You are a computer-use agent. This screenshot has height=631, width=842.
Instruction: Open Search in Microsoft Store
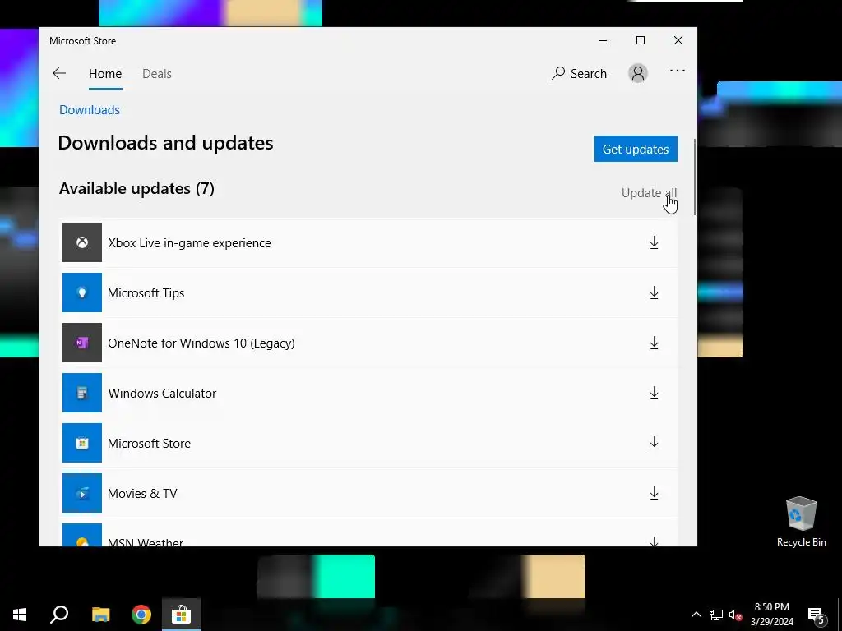pos(580,73)
